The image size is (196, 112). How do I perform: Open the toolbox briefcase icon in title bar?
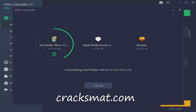[x=161, y=3]
